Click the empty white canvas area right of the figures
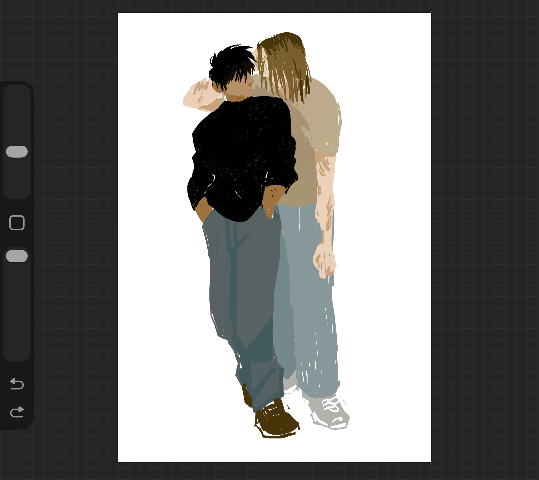Viewport: 539px width, 480px height. click(x=386, y=235)
